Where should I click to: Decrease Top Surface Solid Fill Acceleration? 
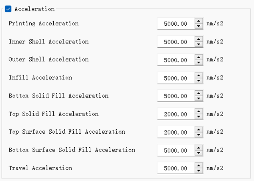[x=199, y=135]
